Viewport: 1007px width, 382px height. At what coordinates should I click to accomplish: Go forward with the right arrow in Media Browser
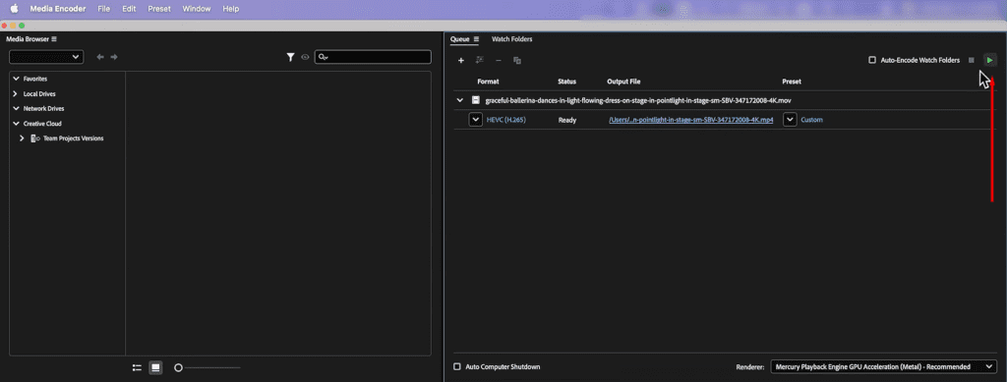coord(114,57)
